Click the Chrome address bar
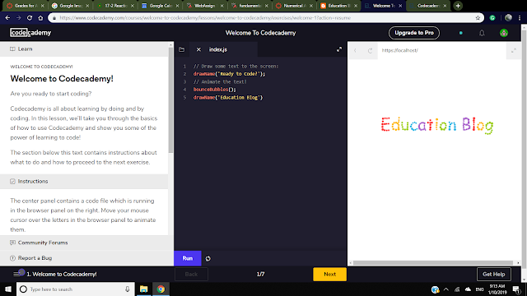The width and height of the screenshot is (527, 296). click(265, 18)
